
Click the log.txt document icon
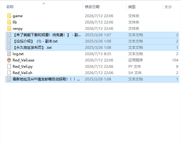pyautogui.click(x=9, y=54)
